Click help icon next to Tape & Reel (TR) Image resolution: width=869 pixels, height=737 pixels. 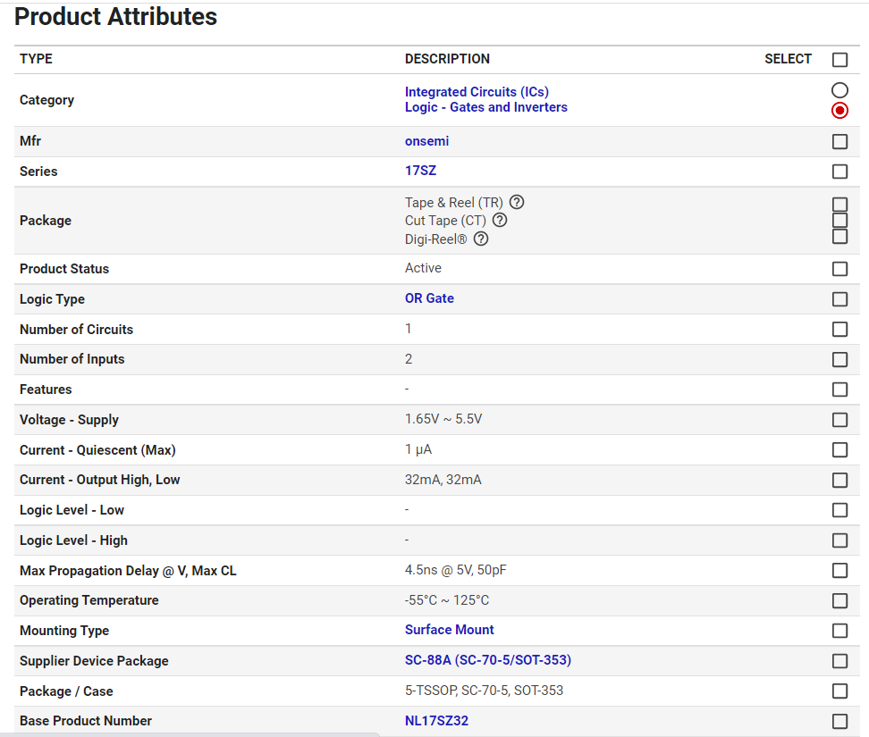[517, 203]
